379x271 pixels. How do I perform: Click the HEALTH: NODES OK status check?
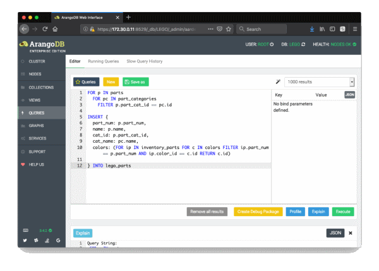(354, 44)
